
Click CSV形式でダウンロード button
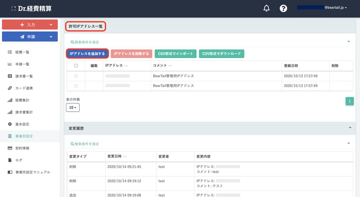[x=222, y=53]
